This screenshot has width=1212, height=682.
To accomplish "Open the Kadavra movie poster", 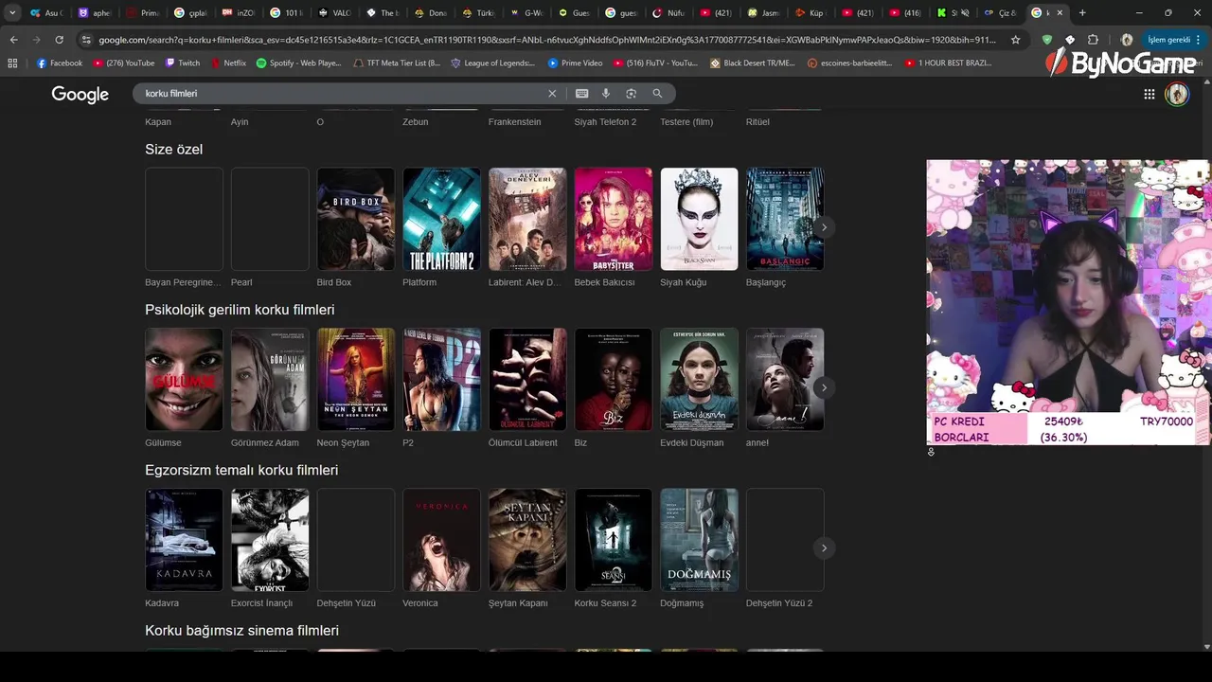I will pyautogui.click(x=184, y=539).
